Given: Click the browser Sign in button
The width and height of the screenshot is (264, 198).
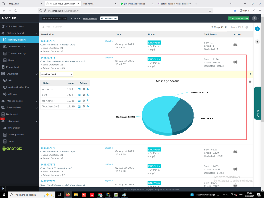Looking at the screenshot, I should (x=244, y=11).
